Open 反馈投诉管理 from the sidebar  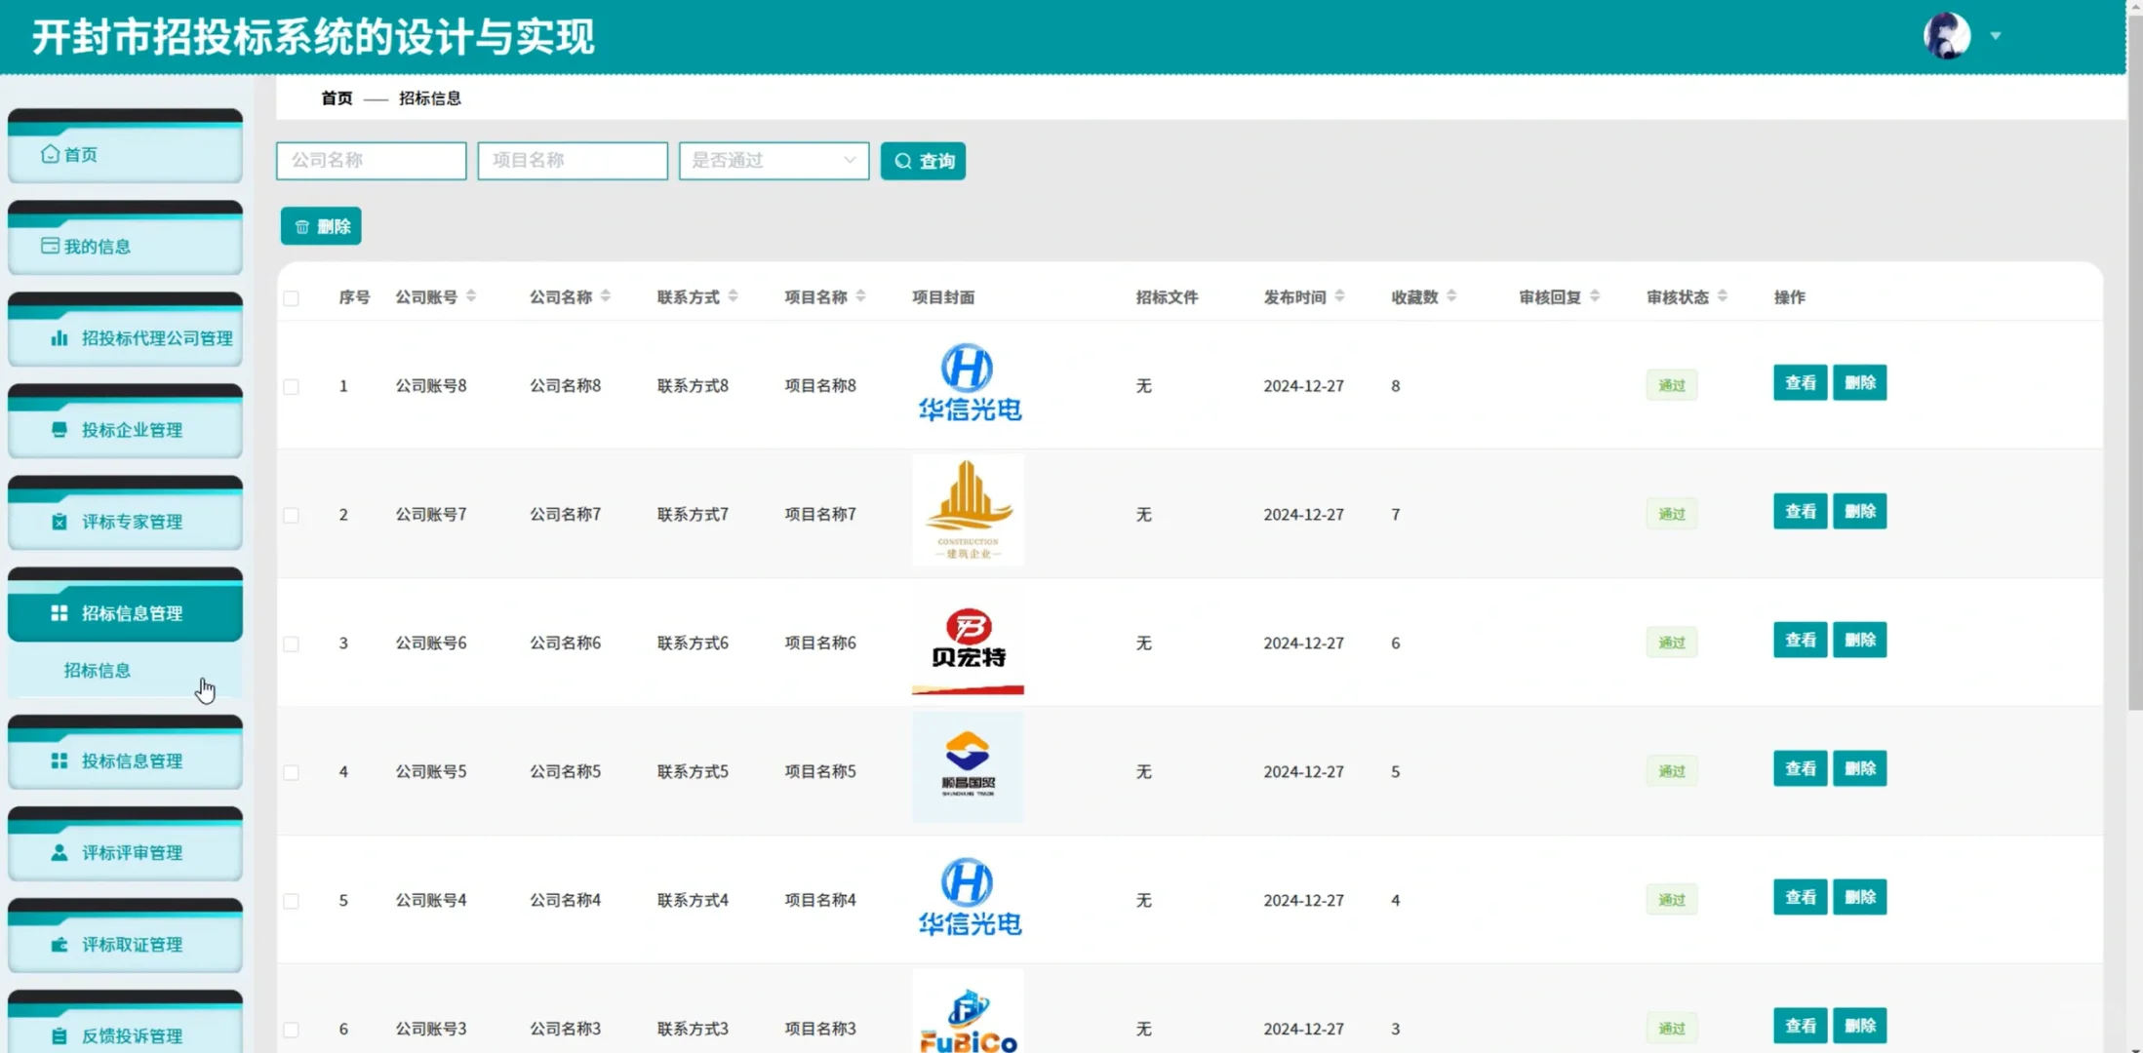point(123,1035)
